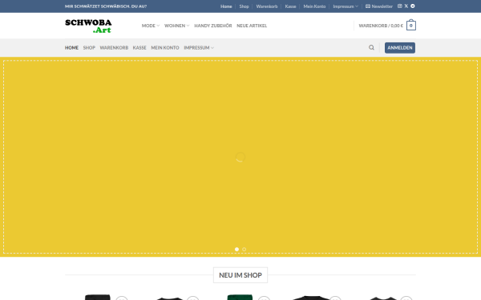Screen dimensions: 481x300
Task: Select first slider pagination dot
Action: [x=236, y=249]
